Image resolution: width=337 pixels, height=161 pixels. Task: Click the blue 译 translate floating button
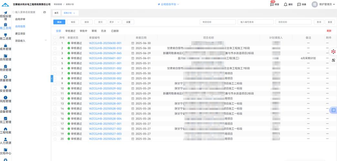point(333,110)
